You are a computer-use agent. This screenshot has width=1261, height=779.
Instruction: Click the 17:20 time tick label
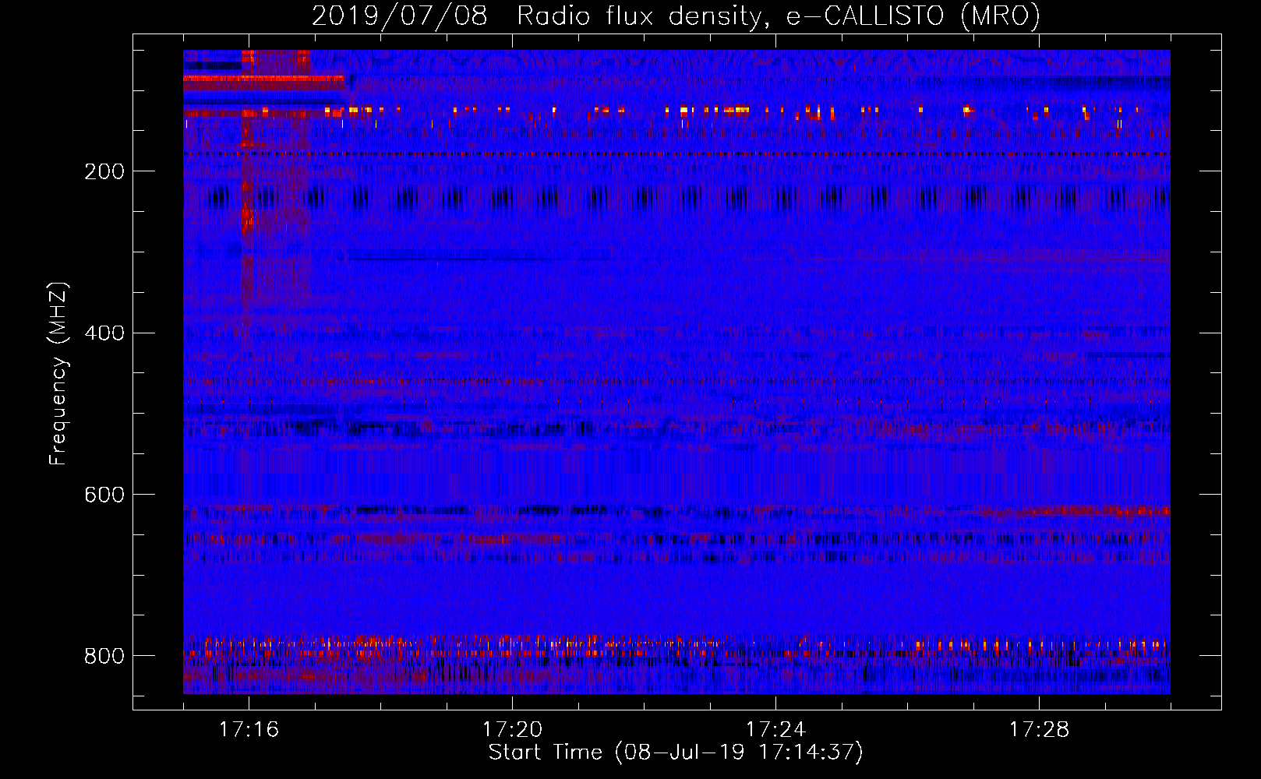512,730
